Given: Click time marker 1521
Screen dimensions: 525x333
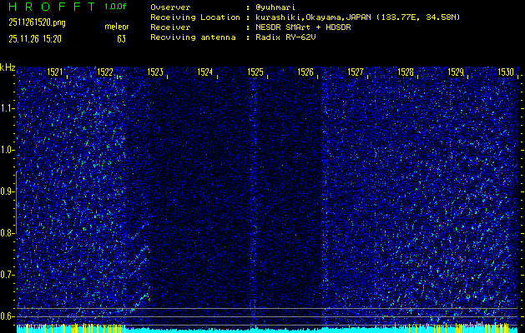Looking at the screenshot, I should [54, 72].
